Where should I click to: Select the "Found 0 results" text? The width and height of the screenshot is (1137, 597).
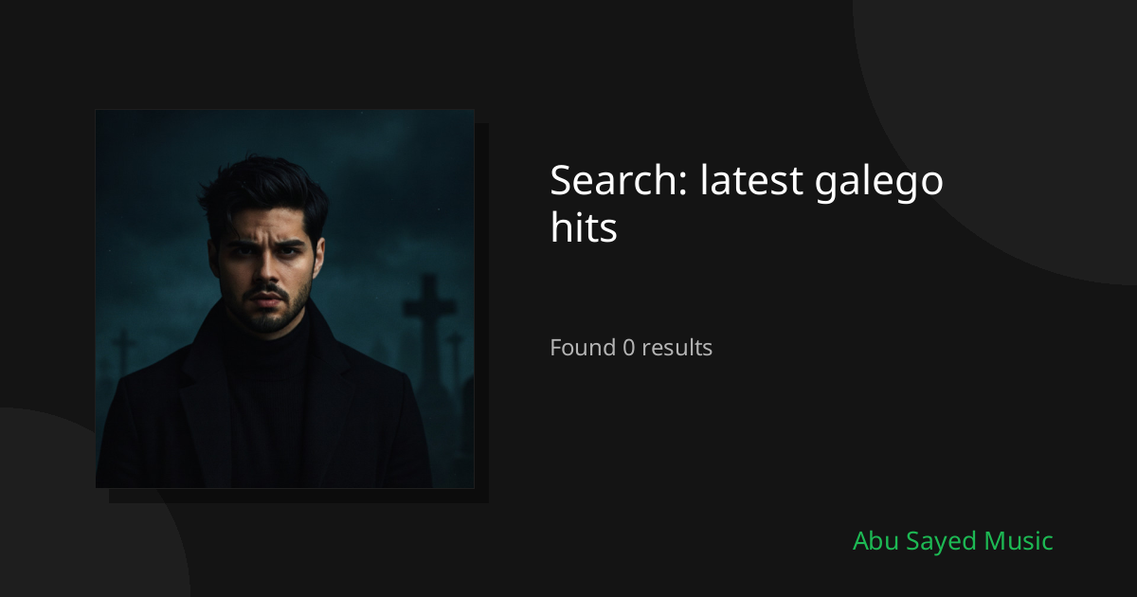(631, 348)
